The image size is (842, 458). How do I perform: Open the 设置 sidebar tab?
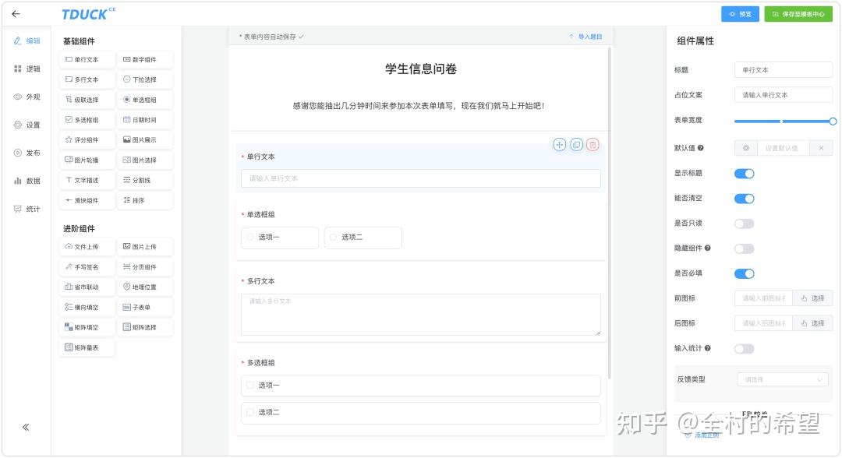click(27, 125)
